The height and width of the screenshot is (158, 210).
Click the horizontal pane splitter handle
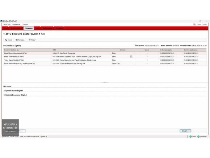pyautogui.click(x=105, y=82)
